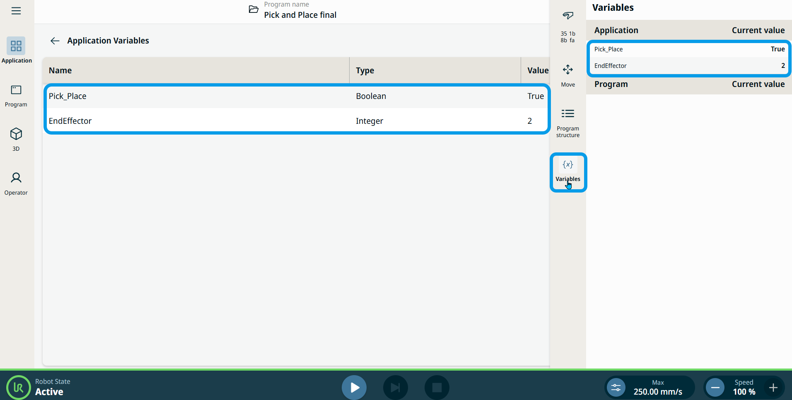Decrease speed with the minus button

pyautogui.click(x=715, y=388)
